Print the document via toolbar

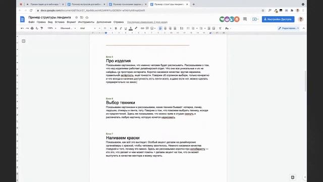tap(32, 28)
